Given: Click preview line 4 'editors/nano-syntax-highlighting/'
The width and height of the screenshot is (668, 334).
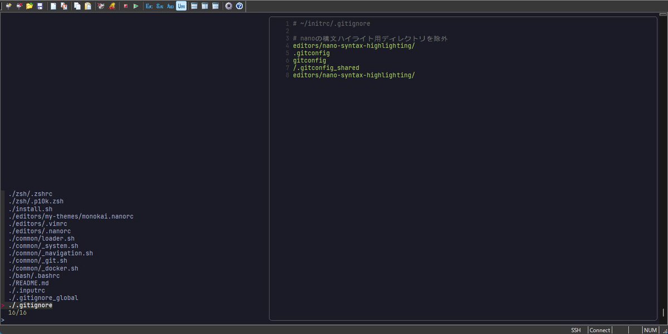Looking at the screenshot, I should coord(354,46).
